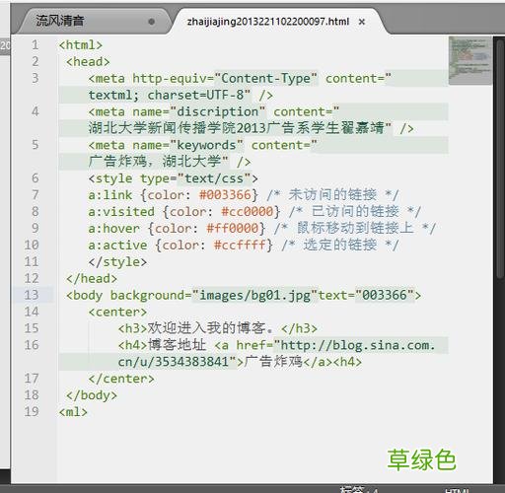Click the </head> closing tag
Viewport: 505px width, 493px height.
click(92, 279)
